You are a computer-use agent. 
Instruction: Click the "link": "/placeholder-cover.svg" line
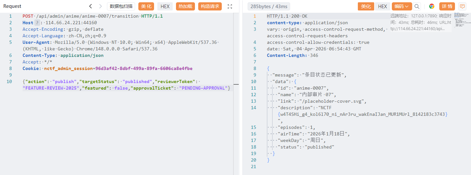(322, 101)
